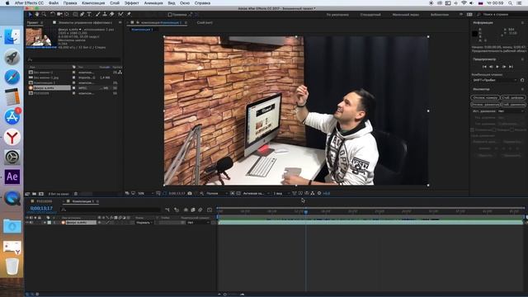Screen dimensions: 528x297
Task: Open the layer parent Нет dropdown
Action: [x=198, y=223]
